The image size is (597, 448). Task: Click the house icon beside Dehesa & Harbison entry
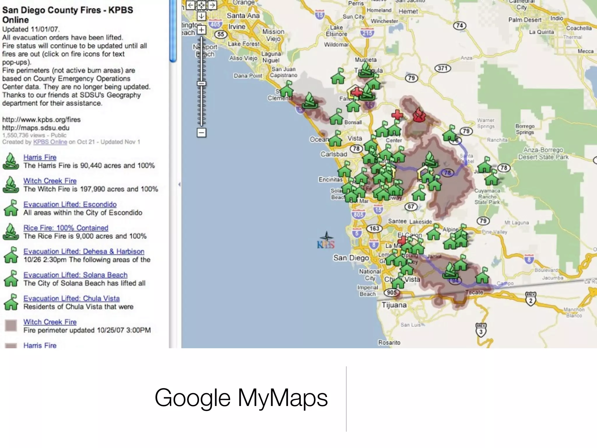(x=11, y=255)
